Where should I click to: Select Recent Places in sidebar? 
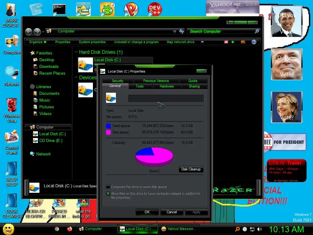coord(52,73)
